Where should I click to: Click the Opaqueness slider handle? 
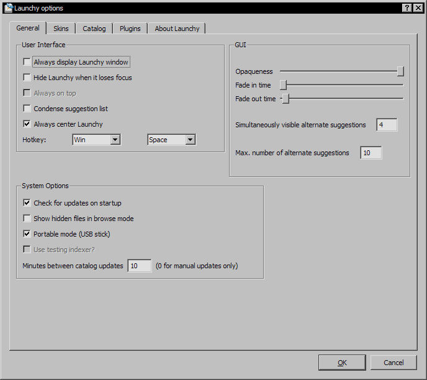coord(400,71)
